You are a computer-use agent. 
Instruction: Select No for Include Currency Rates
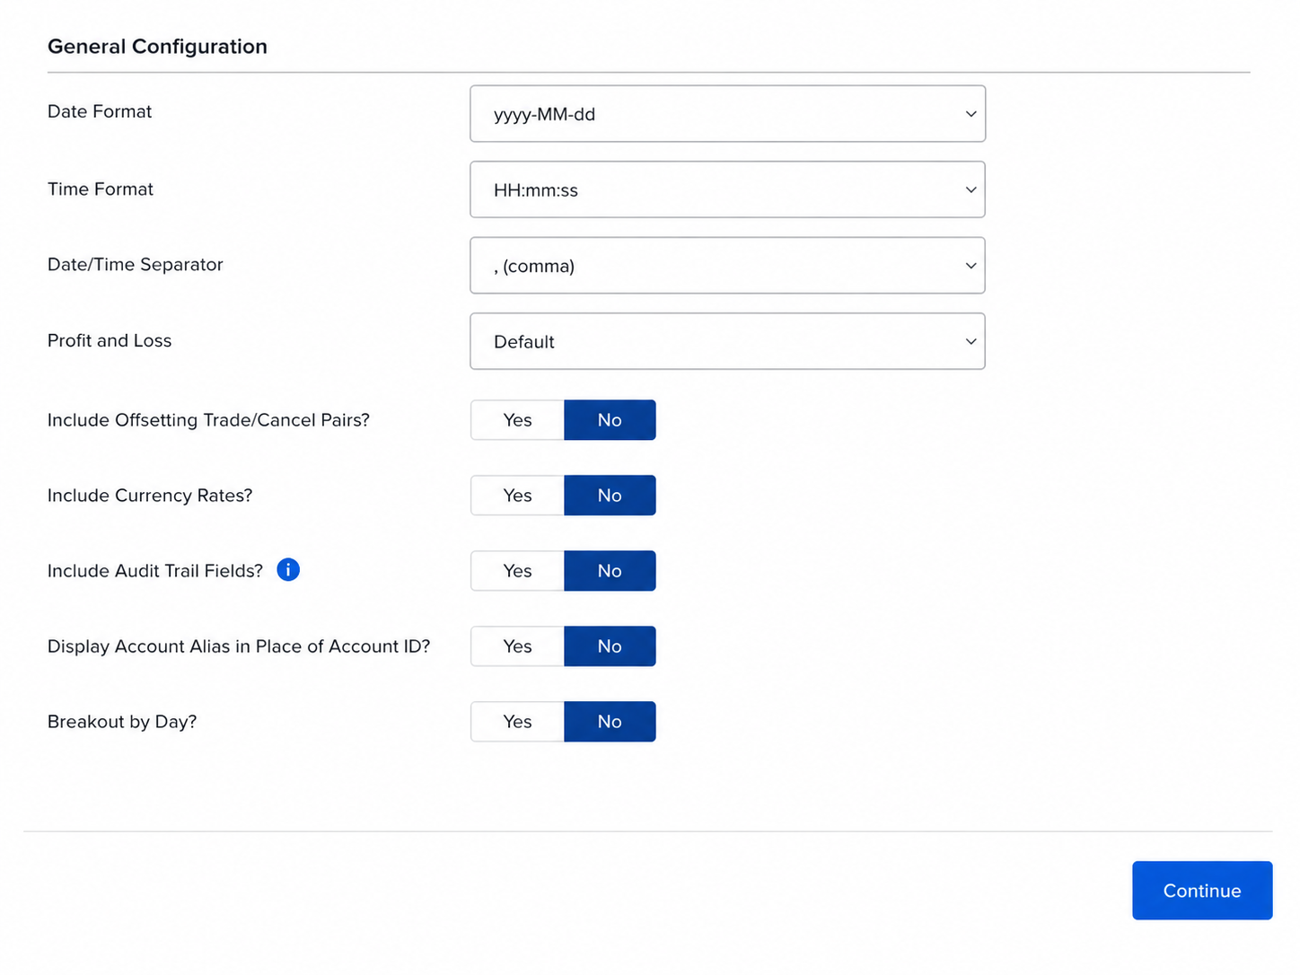coord(610,496)
